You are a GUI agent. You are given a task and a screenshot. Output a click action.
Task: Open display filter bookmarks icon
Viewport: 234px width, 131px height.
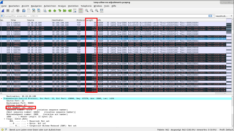click(2, 16)
